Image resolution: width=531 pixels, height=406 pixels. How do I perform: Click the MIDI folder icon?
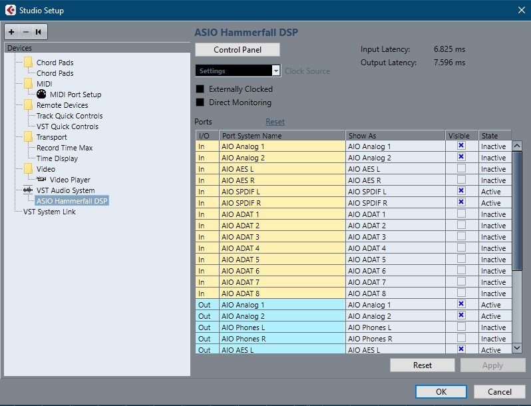[28, 84]
